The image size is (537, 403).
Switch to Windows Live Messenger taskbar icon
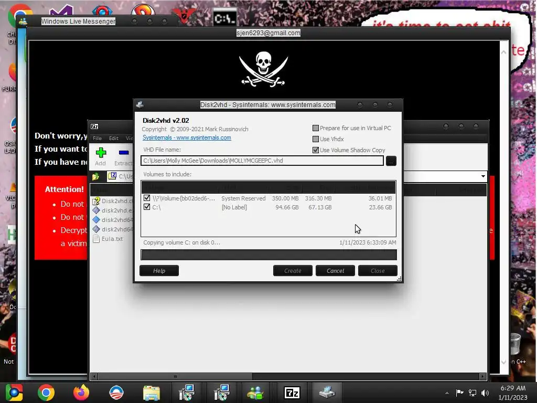point(255,393)
